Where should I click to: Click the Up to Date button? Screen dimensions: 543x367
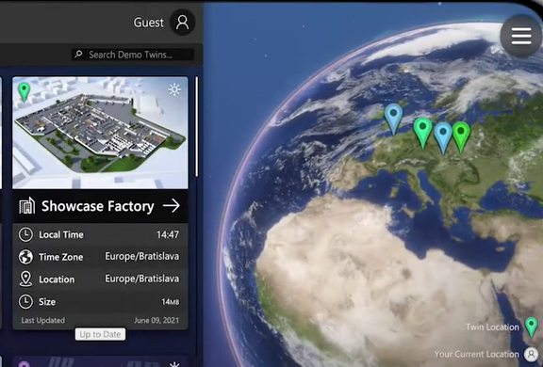pos(101,334)
